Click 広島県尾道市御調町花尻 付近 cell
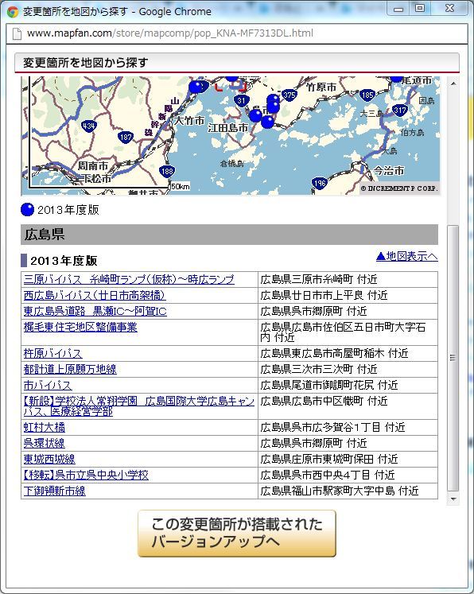The height and width of the screenshot is (594, 474). pyautogui.click(x=348, y=386)
